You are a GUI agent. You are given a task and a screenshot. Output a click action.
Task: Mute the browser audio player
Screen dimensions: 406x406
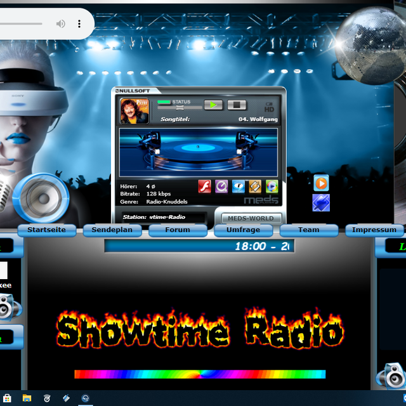[x=61, y=24]
